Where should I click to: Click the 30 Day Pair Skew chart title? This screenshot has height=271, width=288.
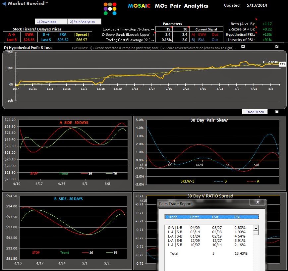209,120
